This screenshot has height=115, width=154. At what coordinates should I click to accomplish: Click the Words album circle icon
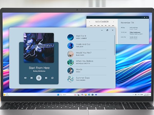tap(70, 71)
